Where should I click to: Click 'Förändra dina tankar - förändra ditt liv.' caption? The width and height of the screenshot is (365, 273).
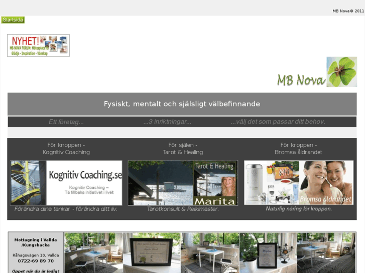66,209
